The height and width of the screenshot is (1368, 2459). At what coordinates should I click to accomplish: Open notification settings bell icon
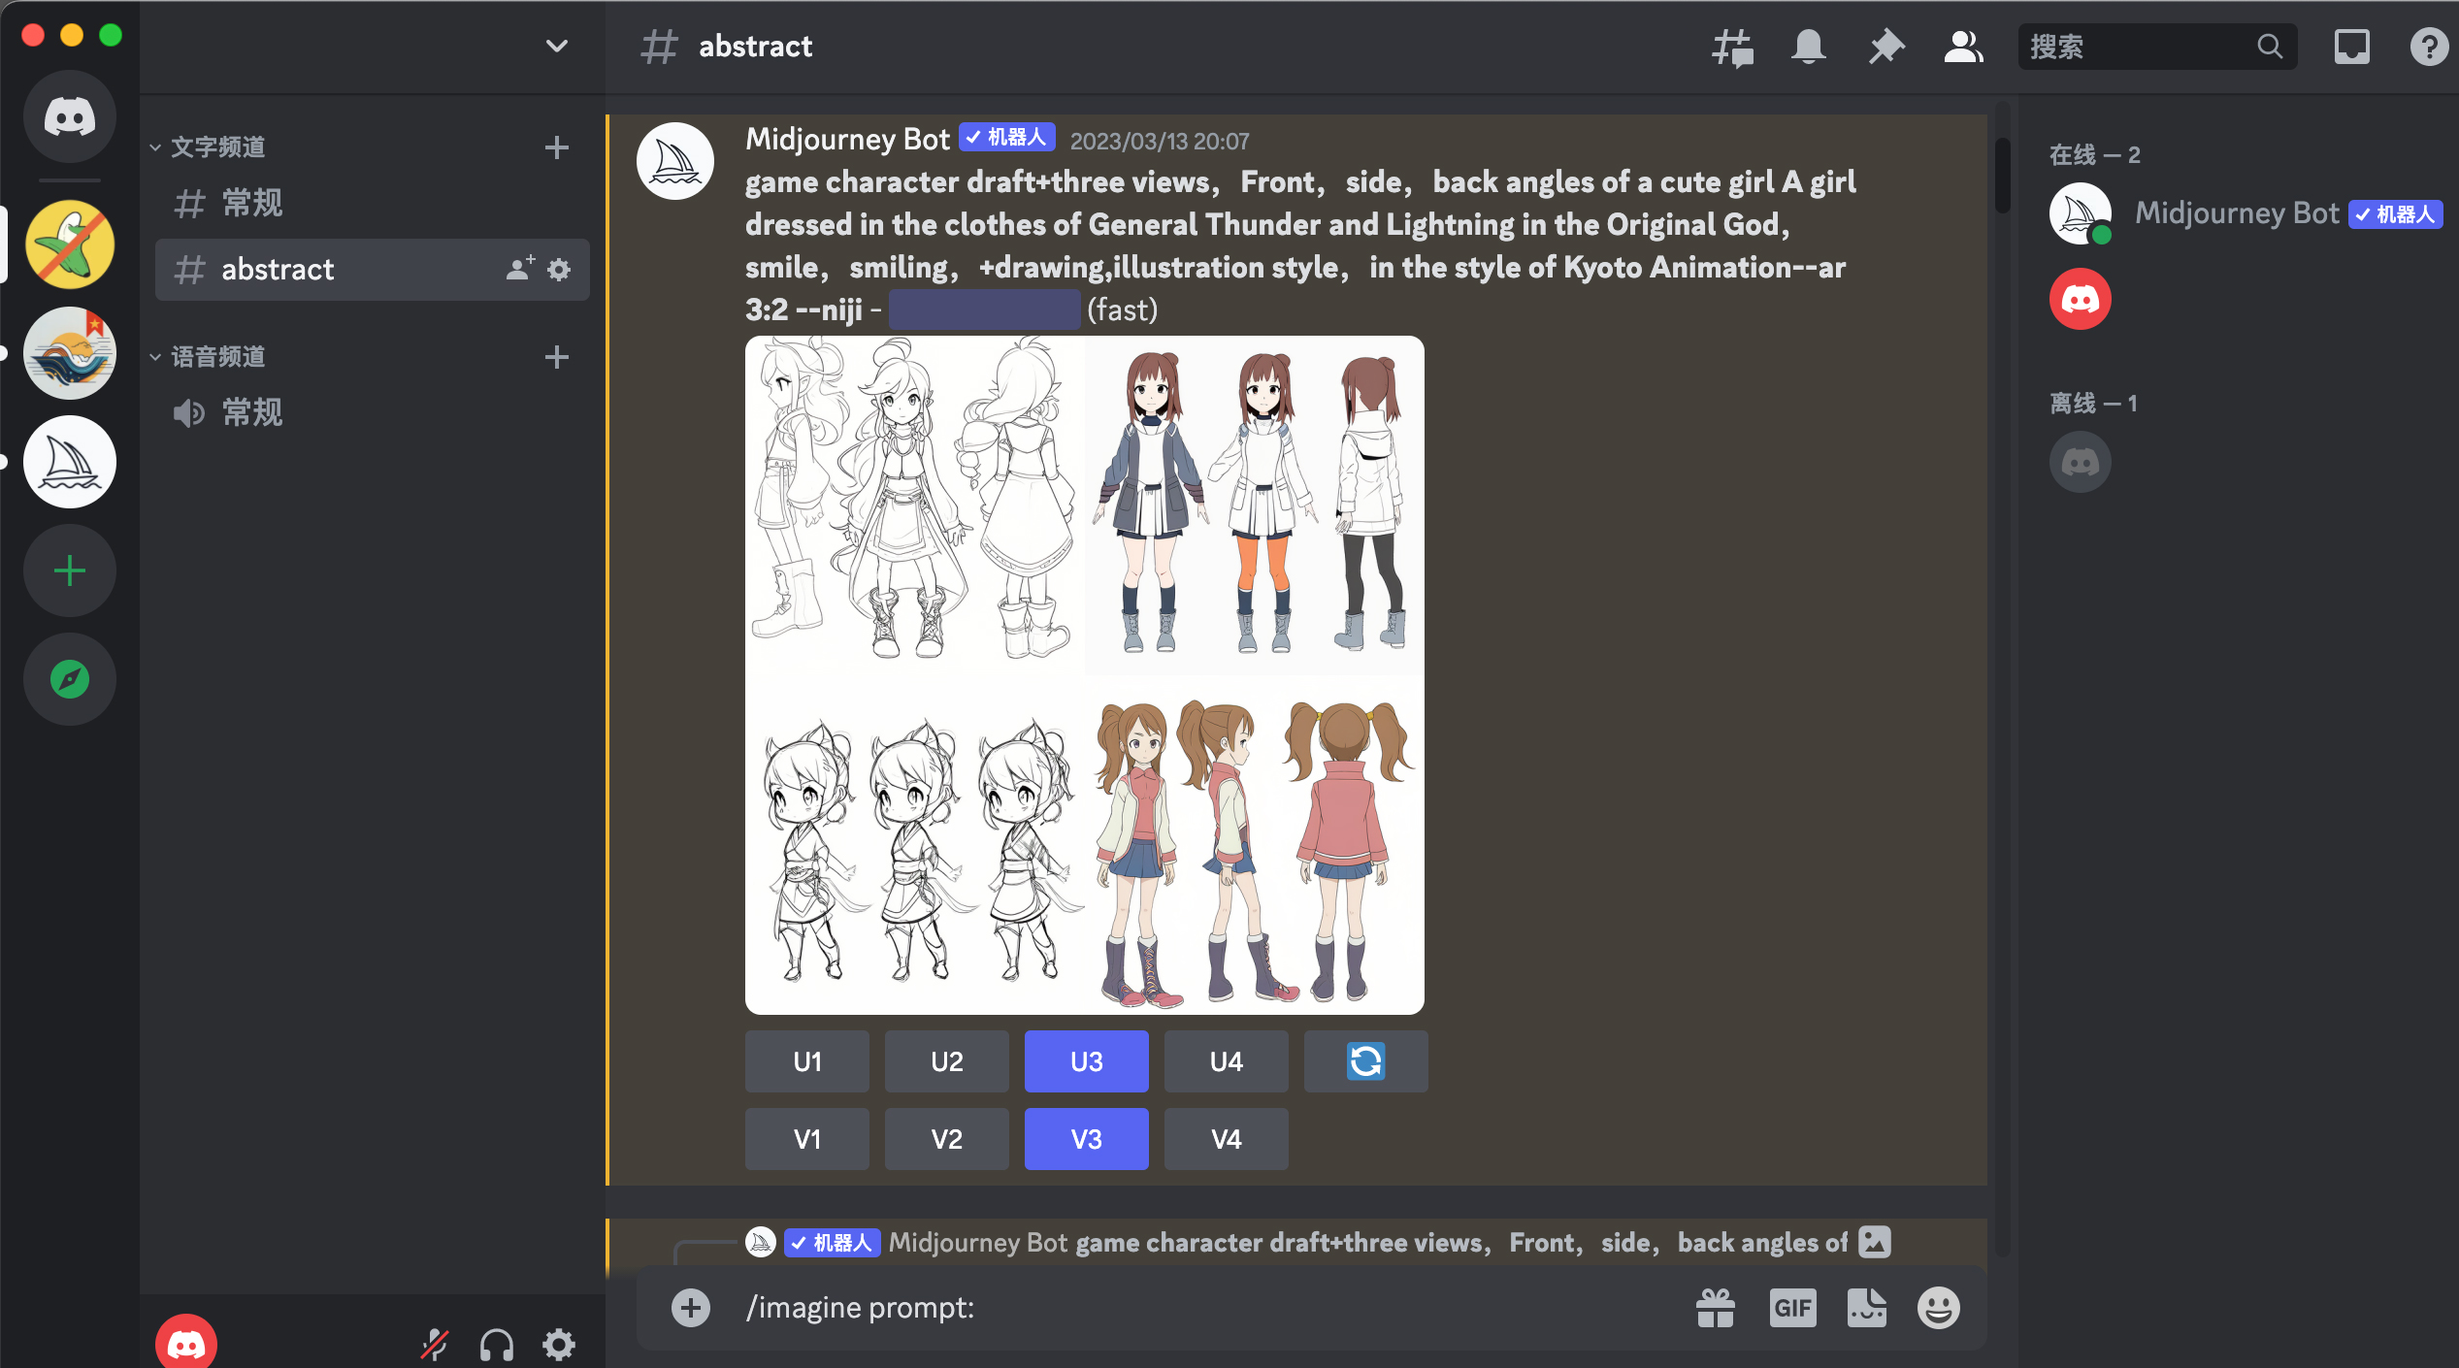[x=1808, y=47]
